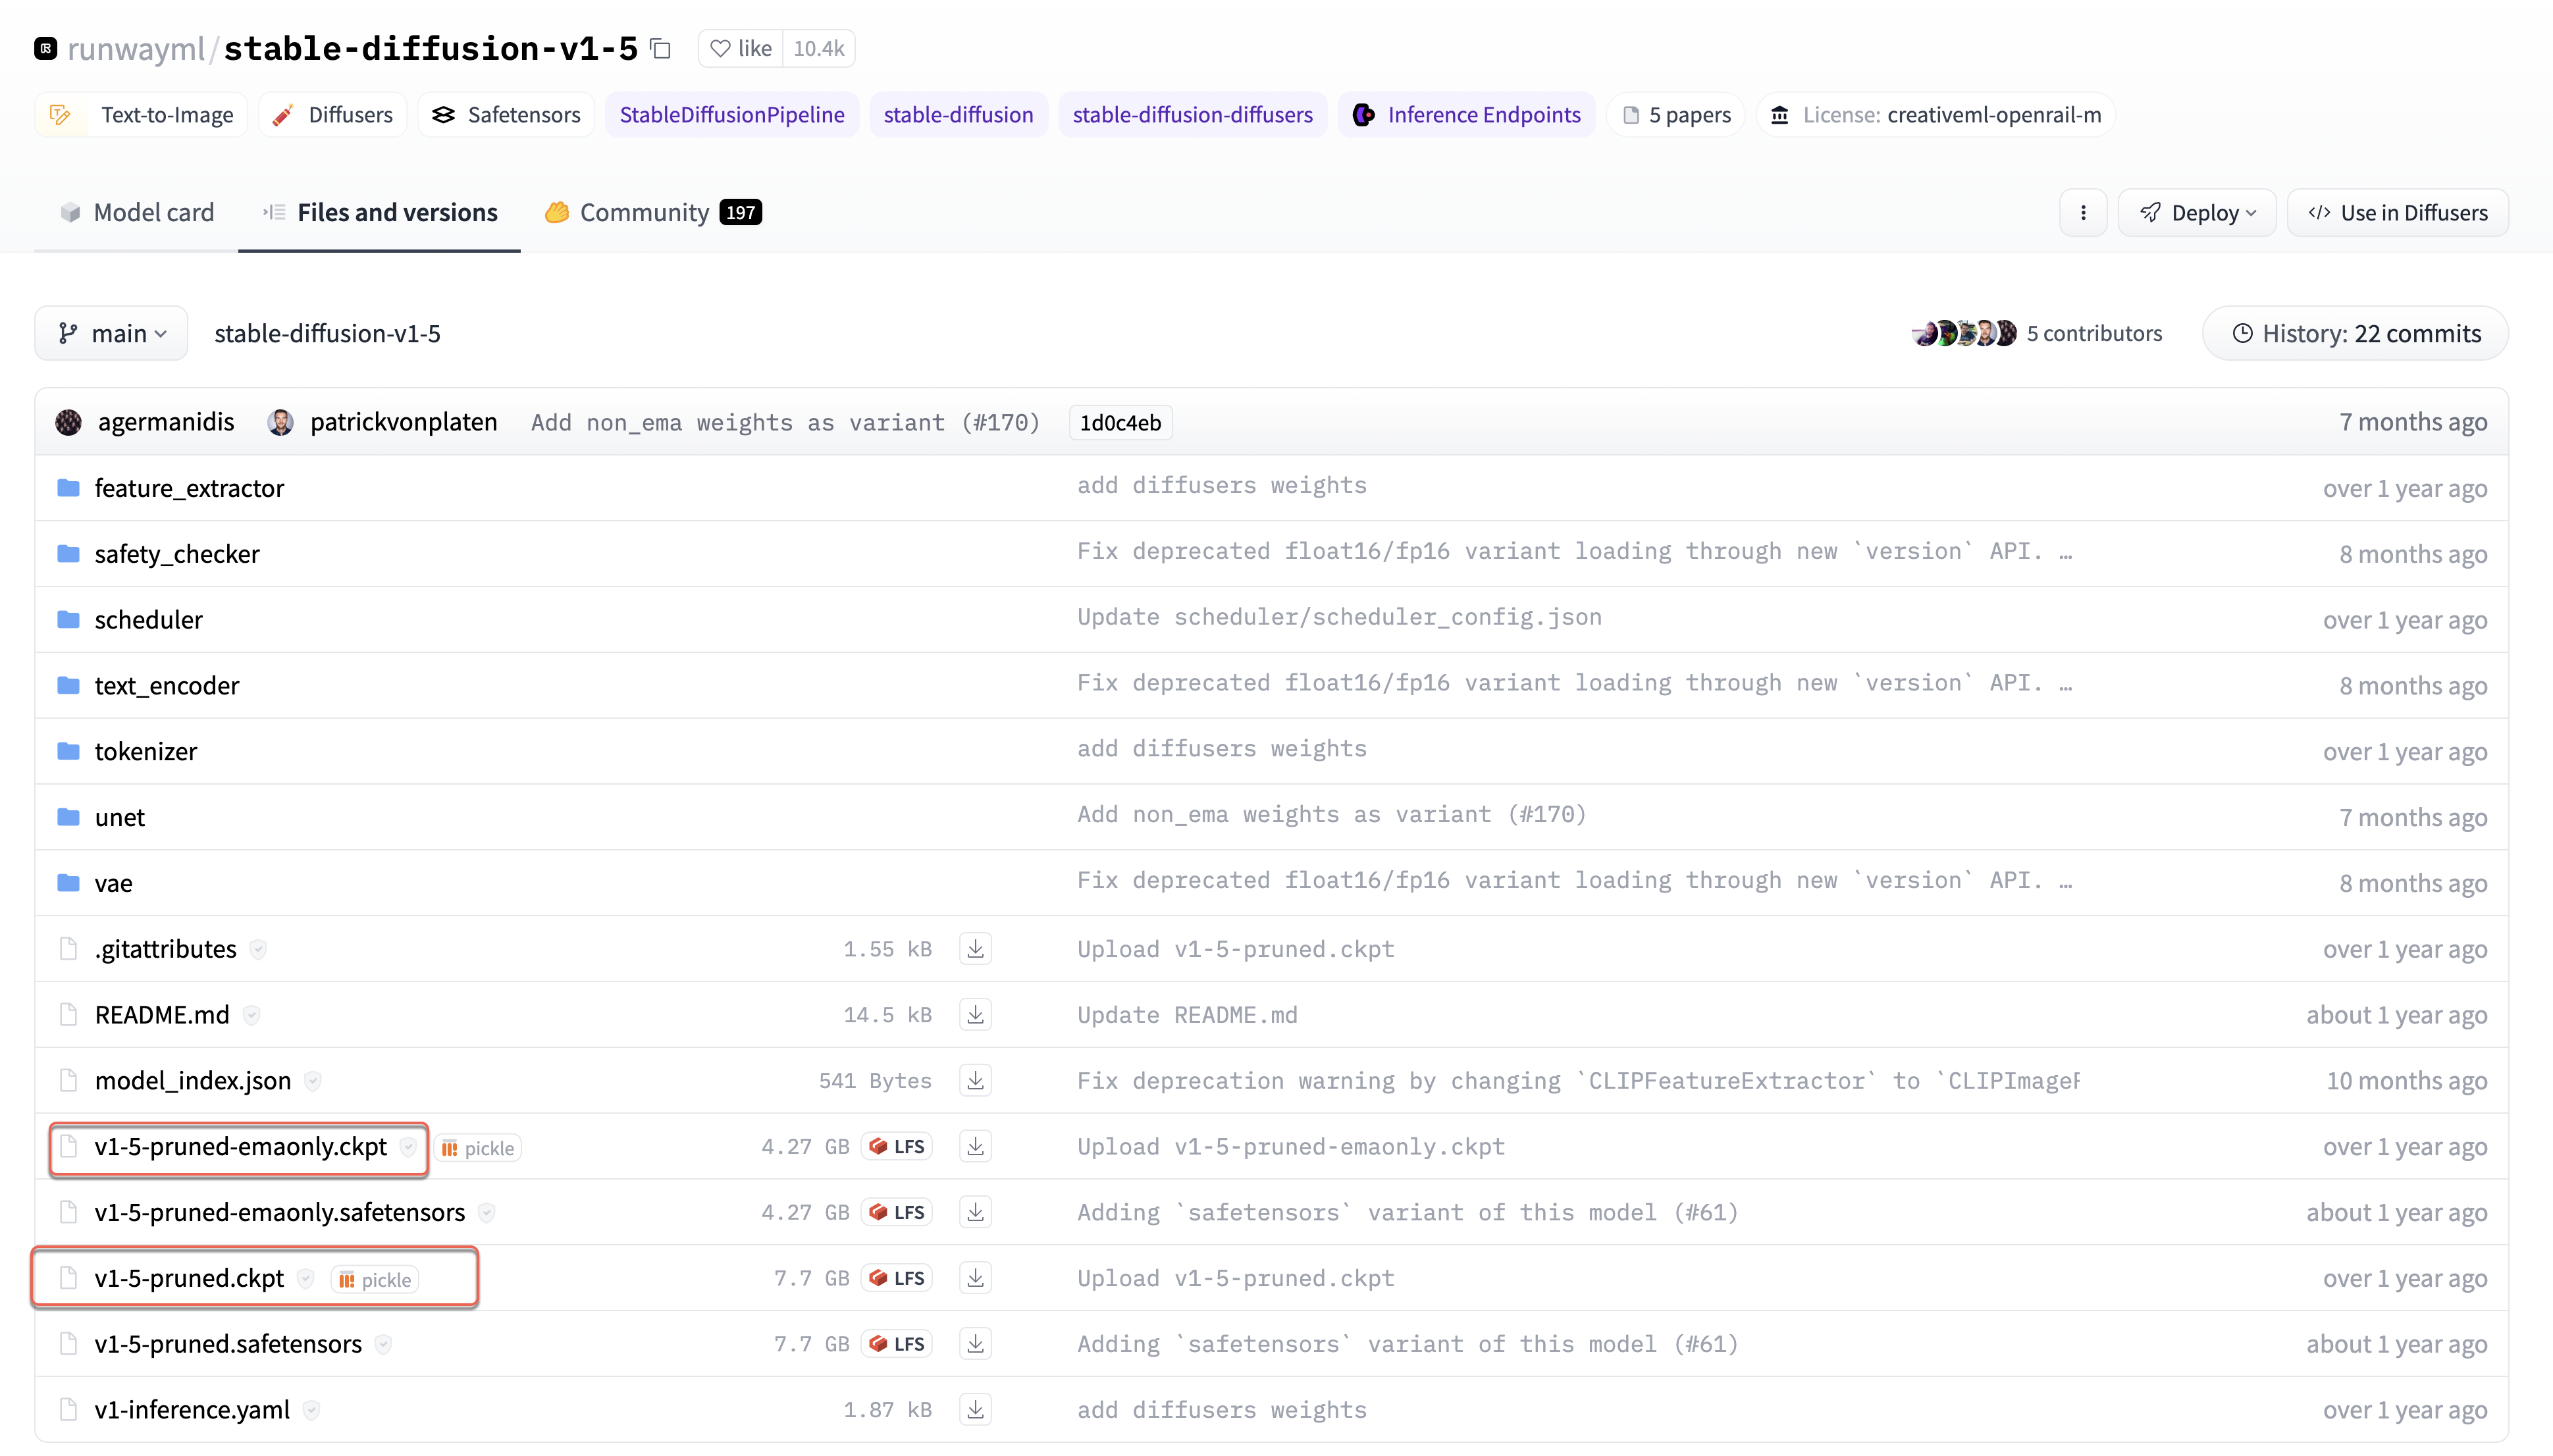Download v1-inference.yaml using download icon

tap(975, 1409)
